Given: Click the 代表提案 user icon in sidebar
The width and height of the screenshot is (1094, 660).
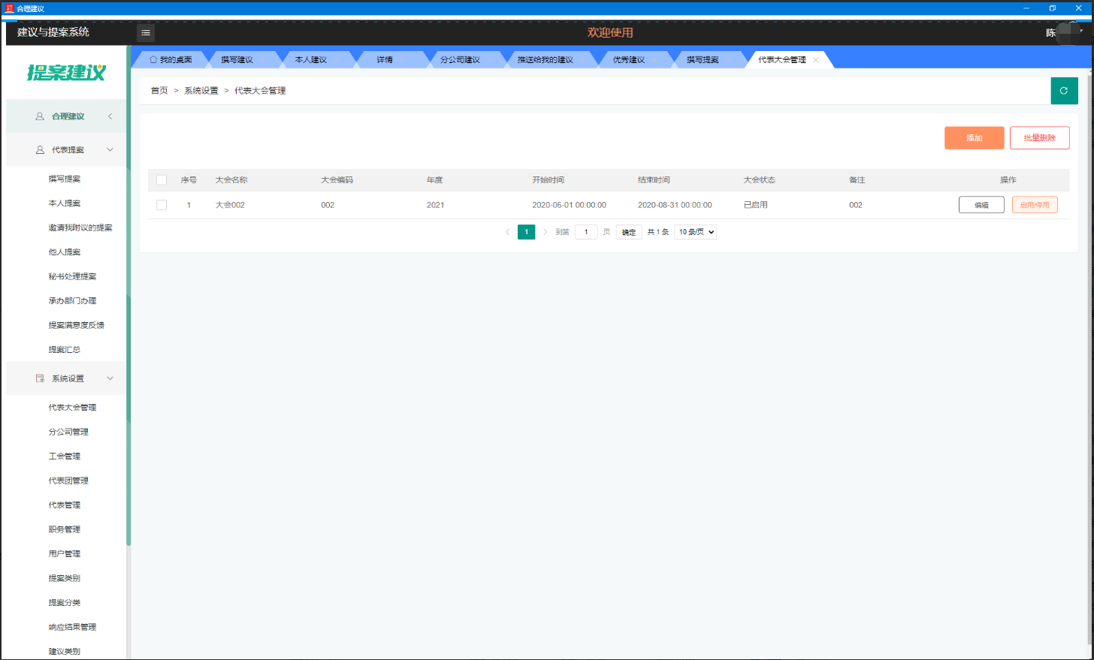Looking at the screenshot, I should (x=40, y=150).
